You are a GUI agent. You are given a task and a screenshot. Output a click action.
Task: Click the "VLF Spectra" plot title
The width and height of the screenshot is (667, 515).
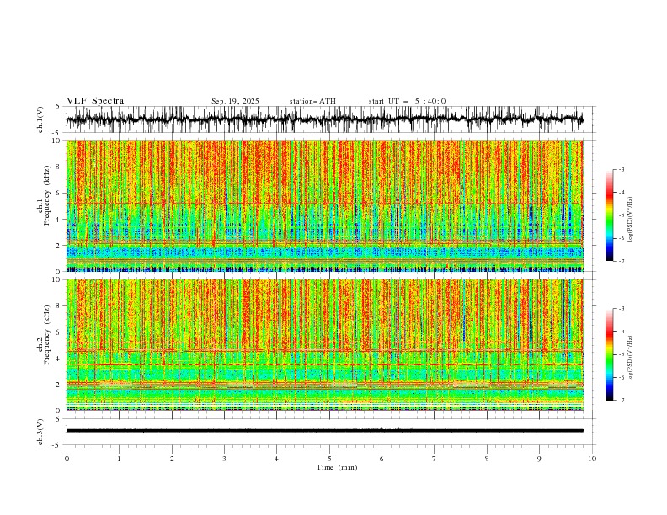(95, 101)
